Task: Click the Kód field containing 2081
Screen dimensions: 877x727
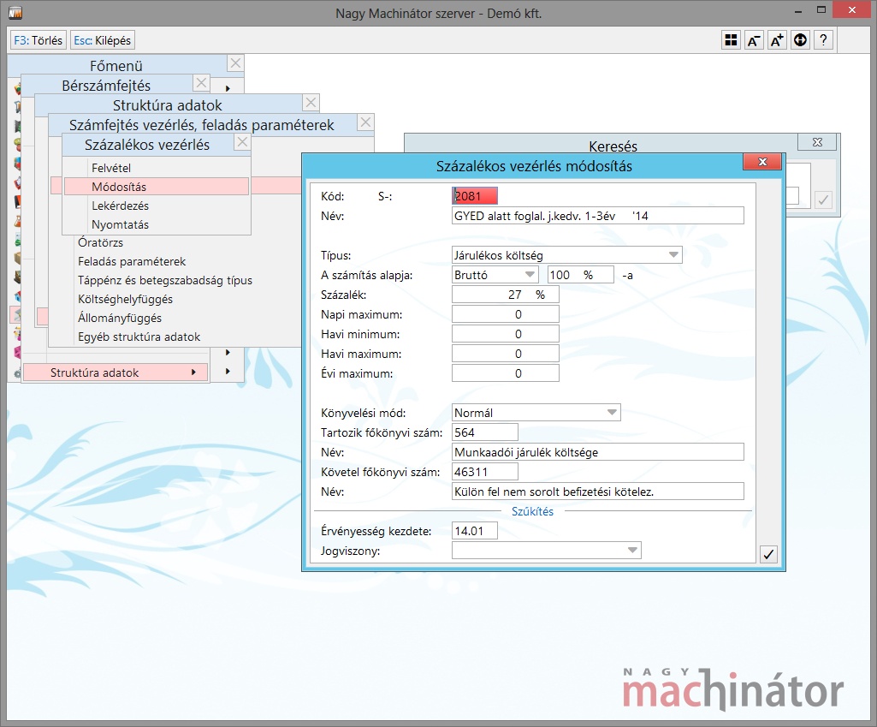Action: [474, 196]
